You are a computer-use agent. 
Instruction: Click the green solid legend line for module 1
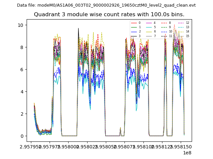(x=133, y=27)
